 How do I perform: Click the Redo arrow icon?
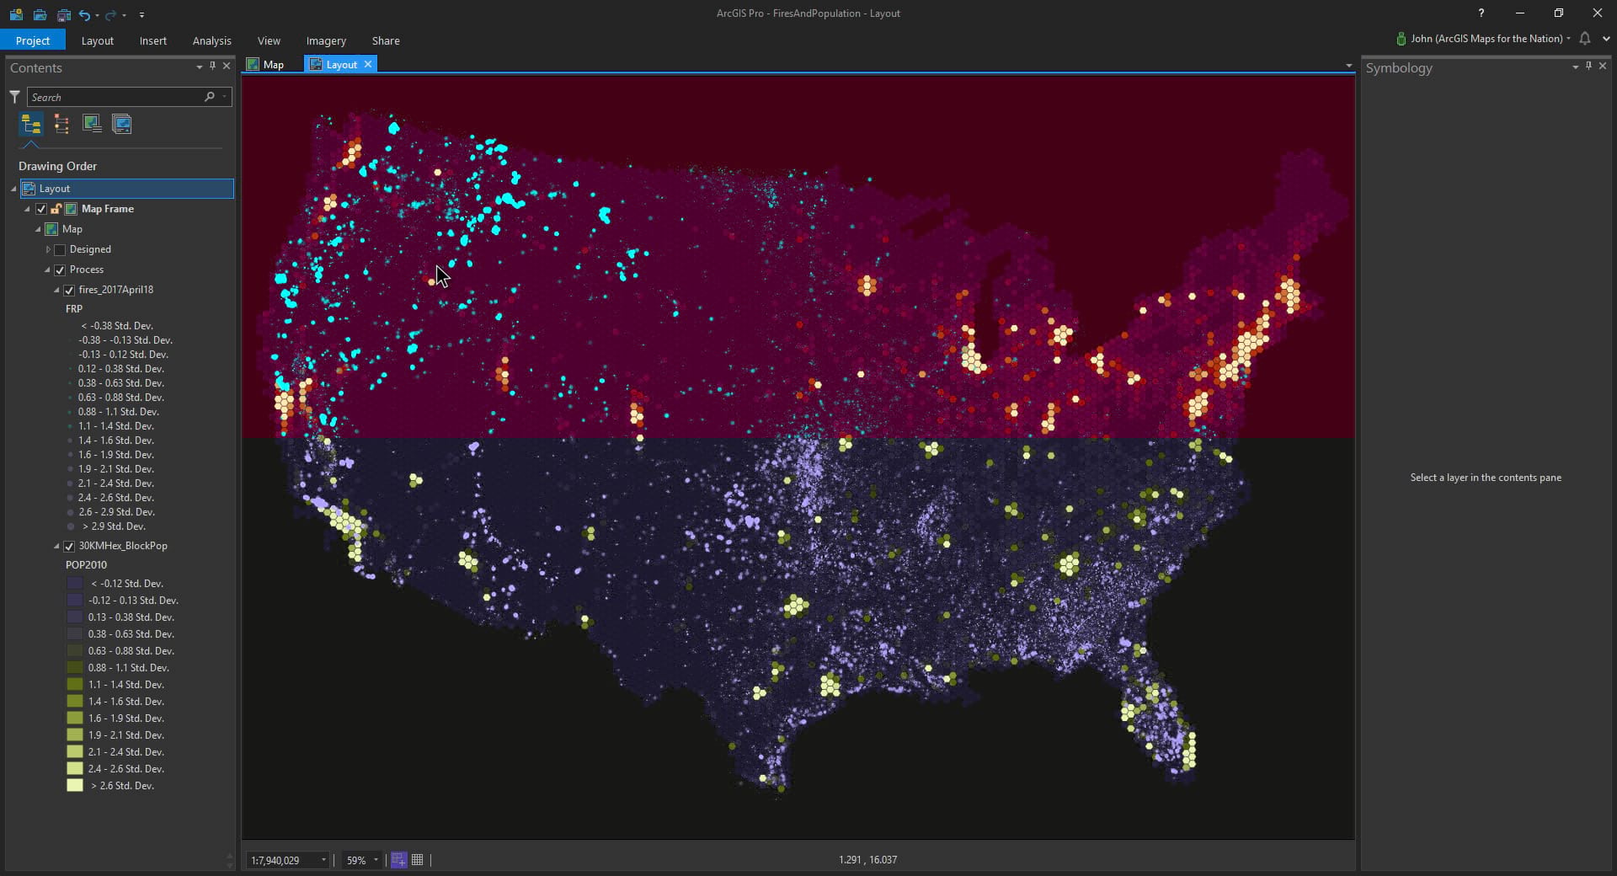coord(110,14)
